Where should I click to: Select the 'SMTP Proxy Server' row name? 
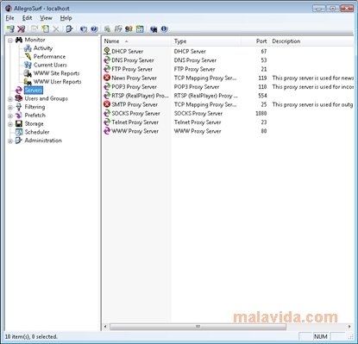(135, 104)
